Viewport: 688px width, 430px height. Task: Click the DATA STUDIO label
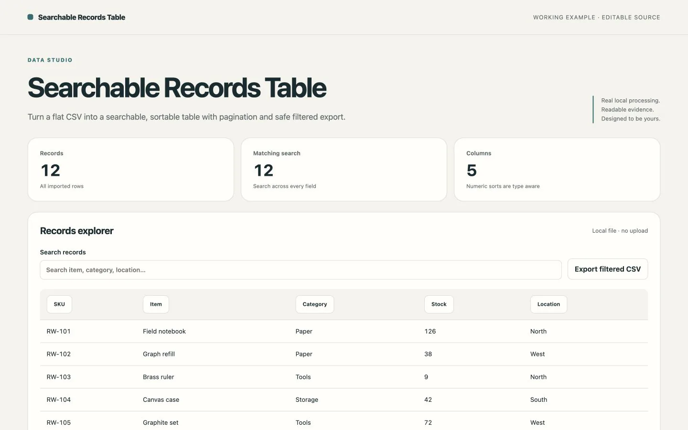(x=50, y=60)
